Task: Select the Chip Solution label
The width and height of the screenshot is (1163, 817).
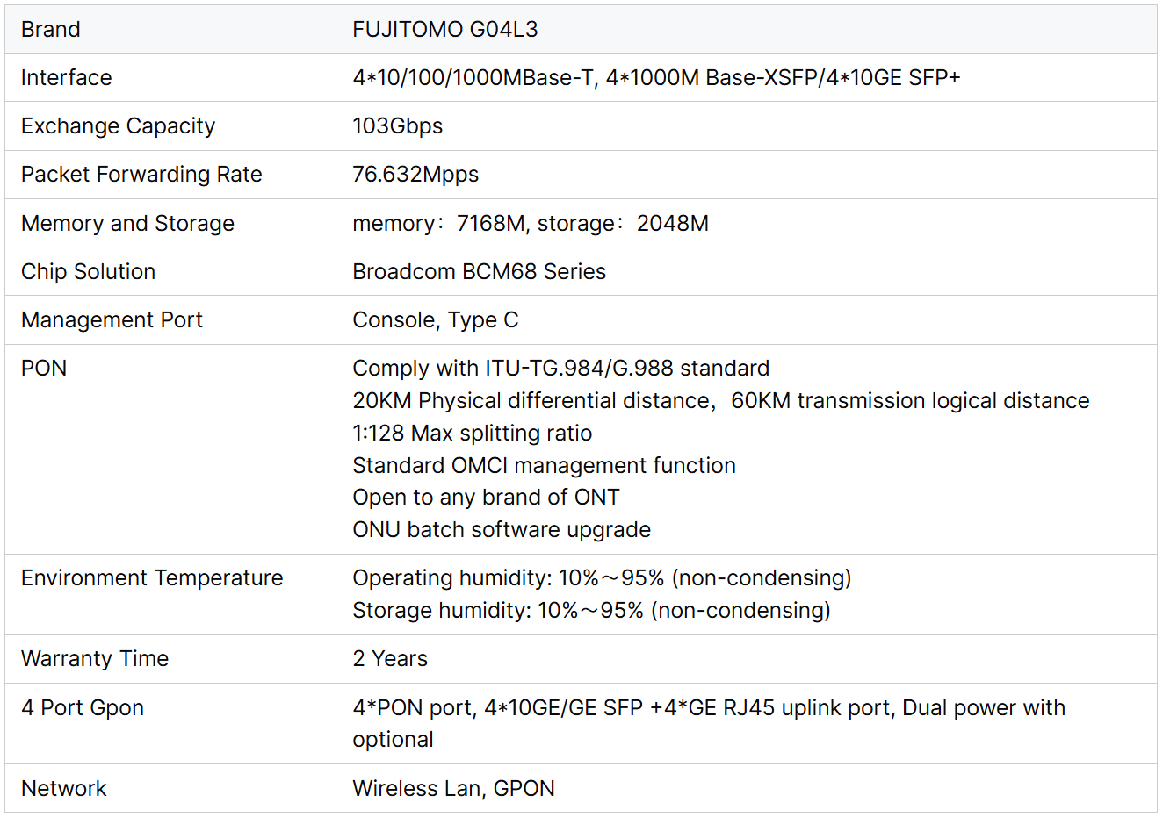Action: pos(88,272)
